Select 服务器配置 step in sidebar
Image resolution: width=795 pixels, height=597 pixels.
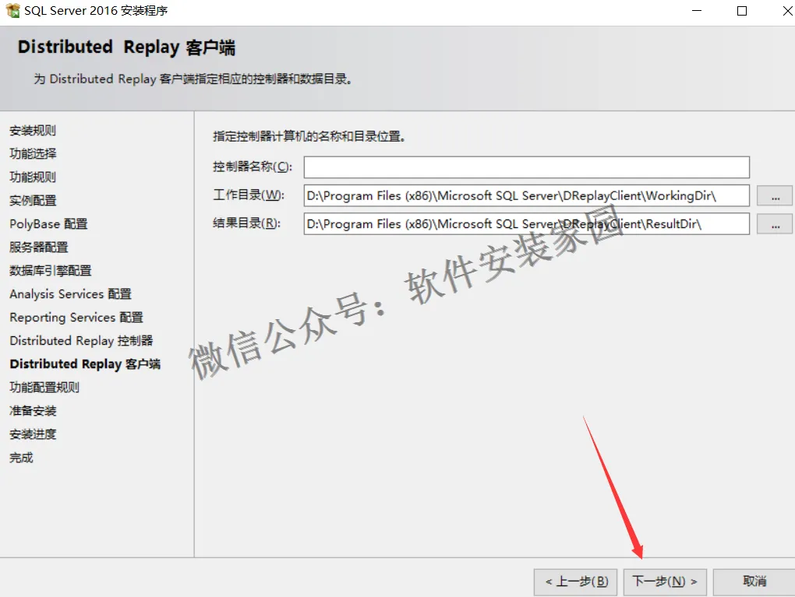point(38,247)
